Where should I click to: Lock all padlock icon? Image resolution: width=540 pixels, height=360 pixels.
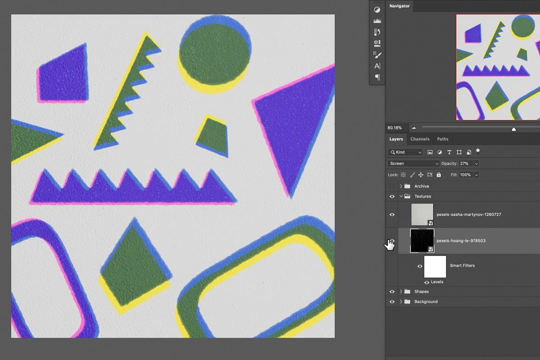[439, 175]
